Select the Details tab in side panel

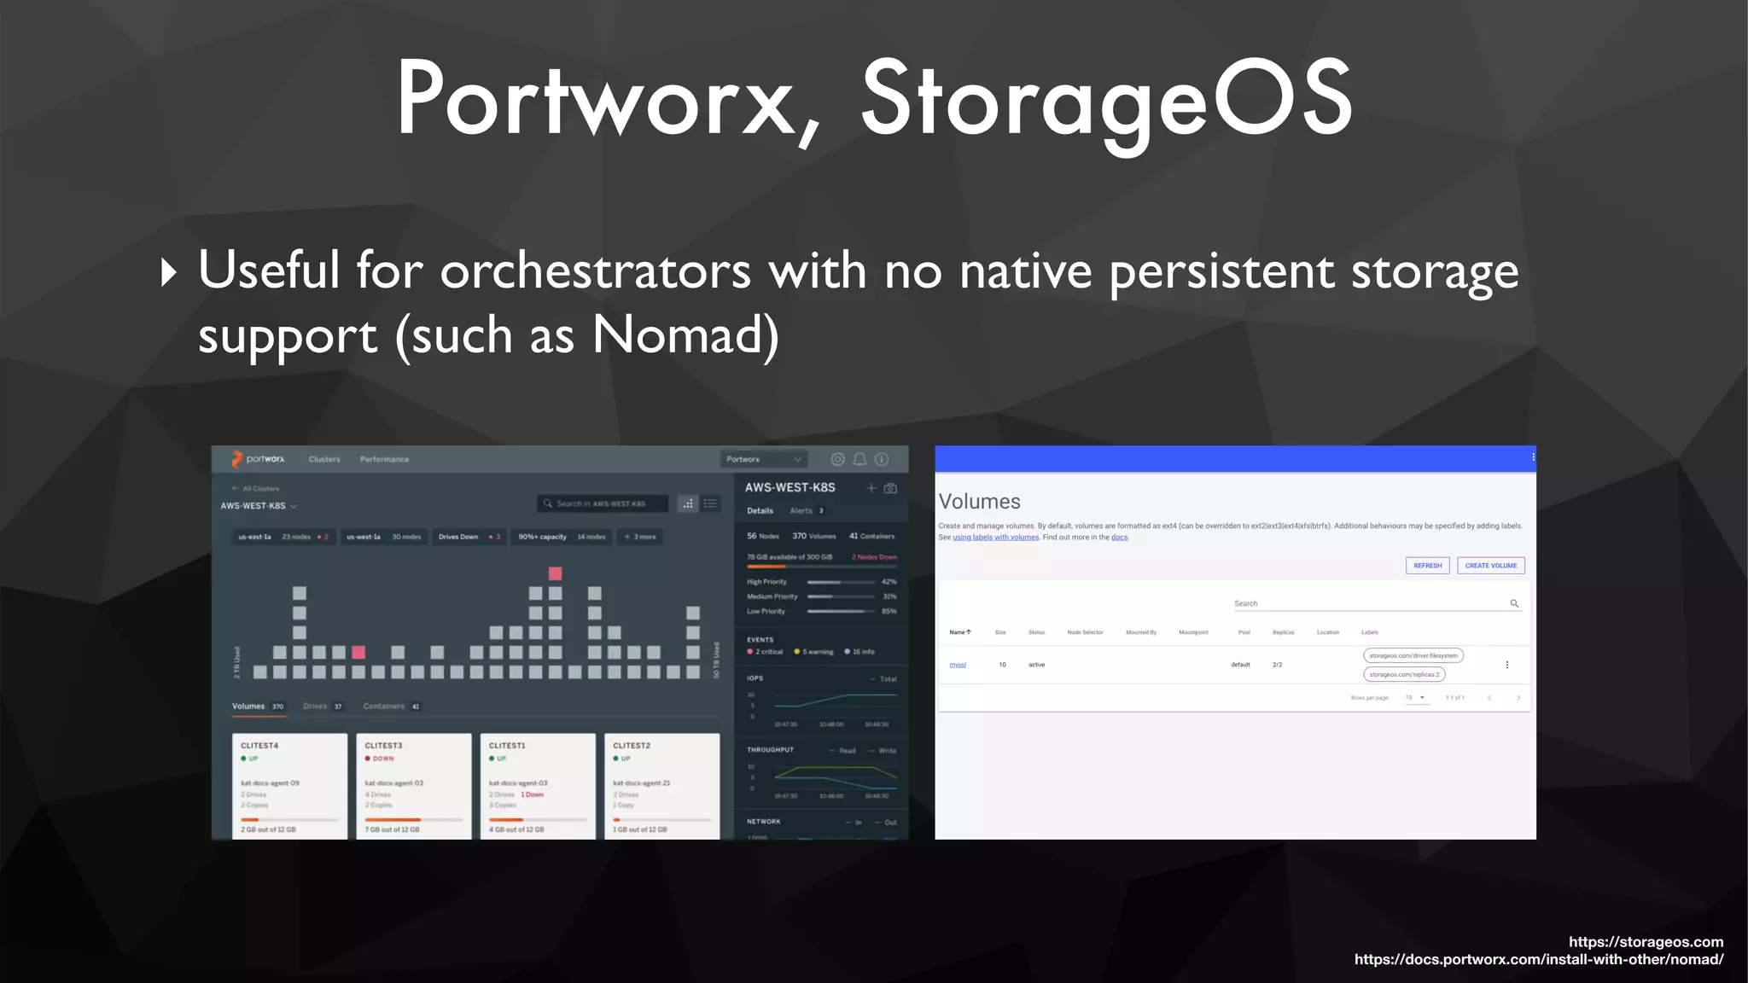pos(760,511)
